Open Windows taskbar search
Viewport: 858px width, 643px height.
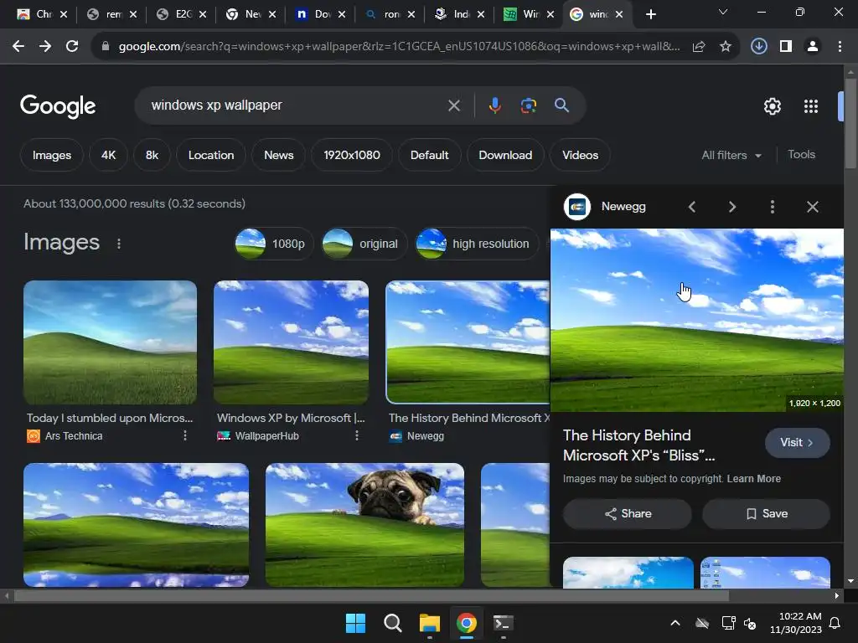click(392, 623)
